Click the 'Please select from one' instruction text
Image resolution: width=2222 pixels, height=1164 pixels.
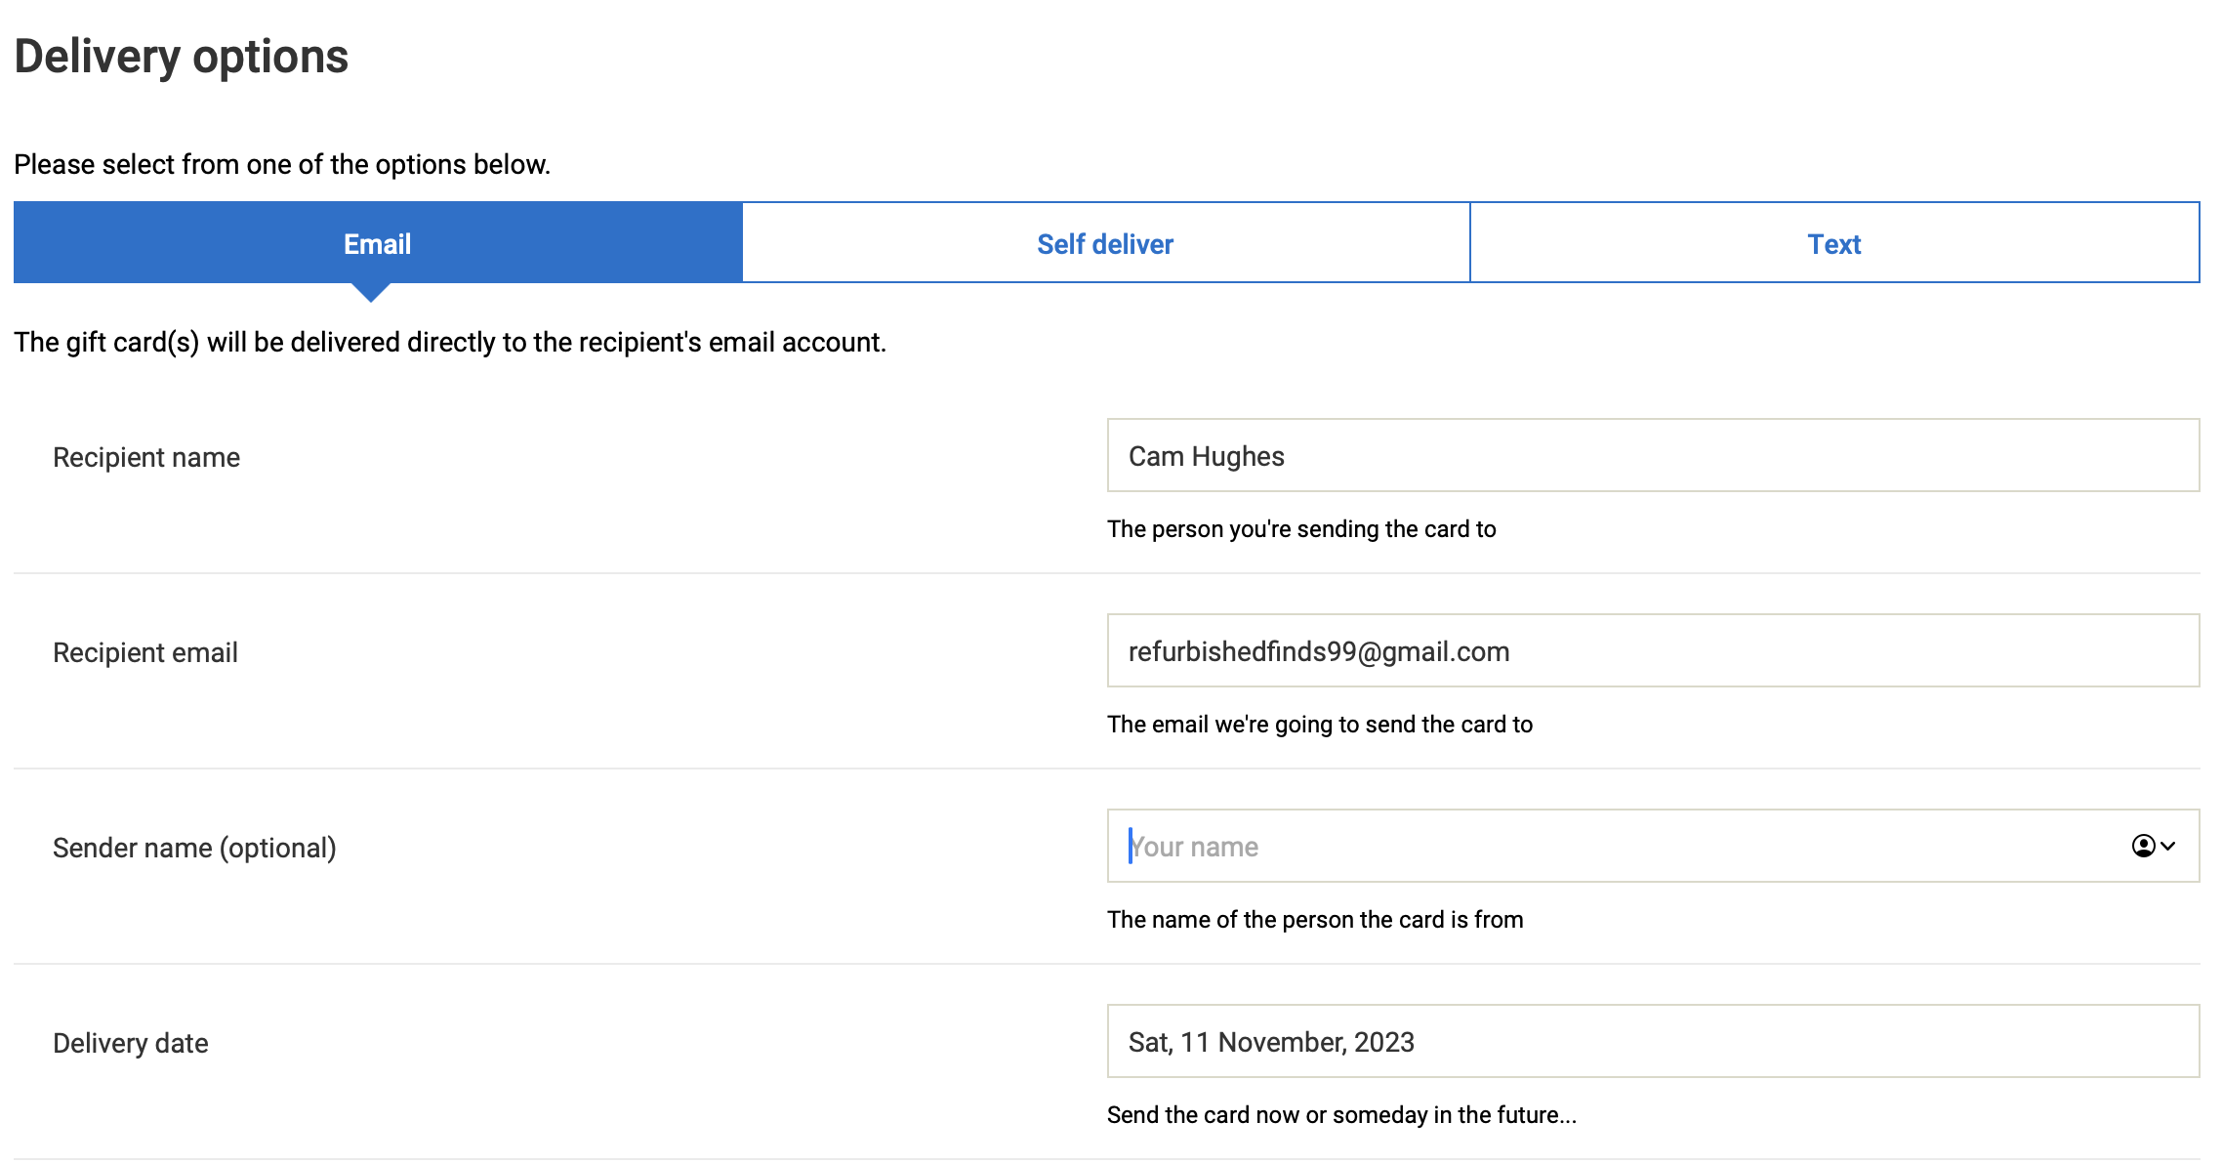[282, 164]
